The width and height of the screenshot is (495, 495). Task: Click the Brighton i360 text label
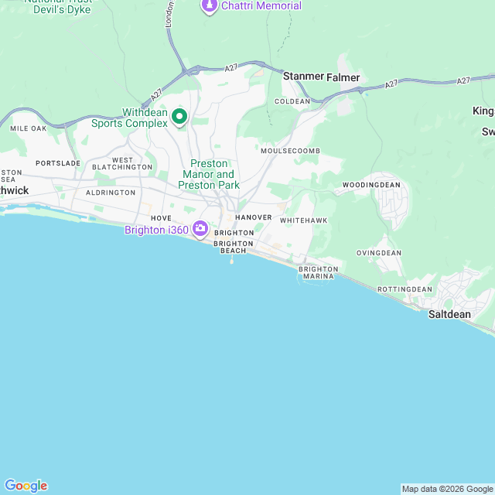(156, 230)
